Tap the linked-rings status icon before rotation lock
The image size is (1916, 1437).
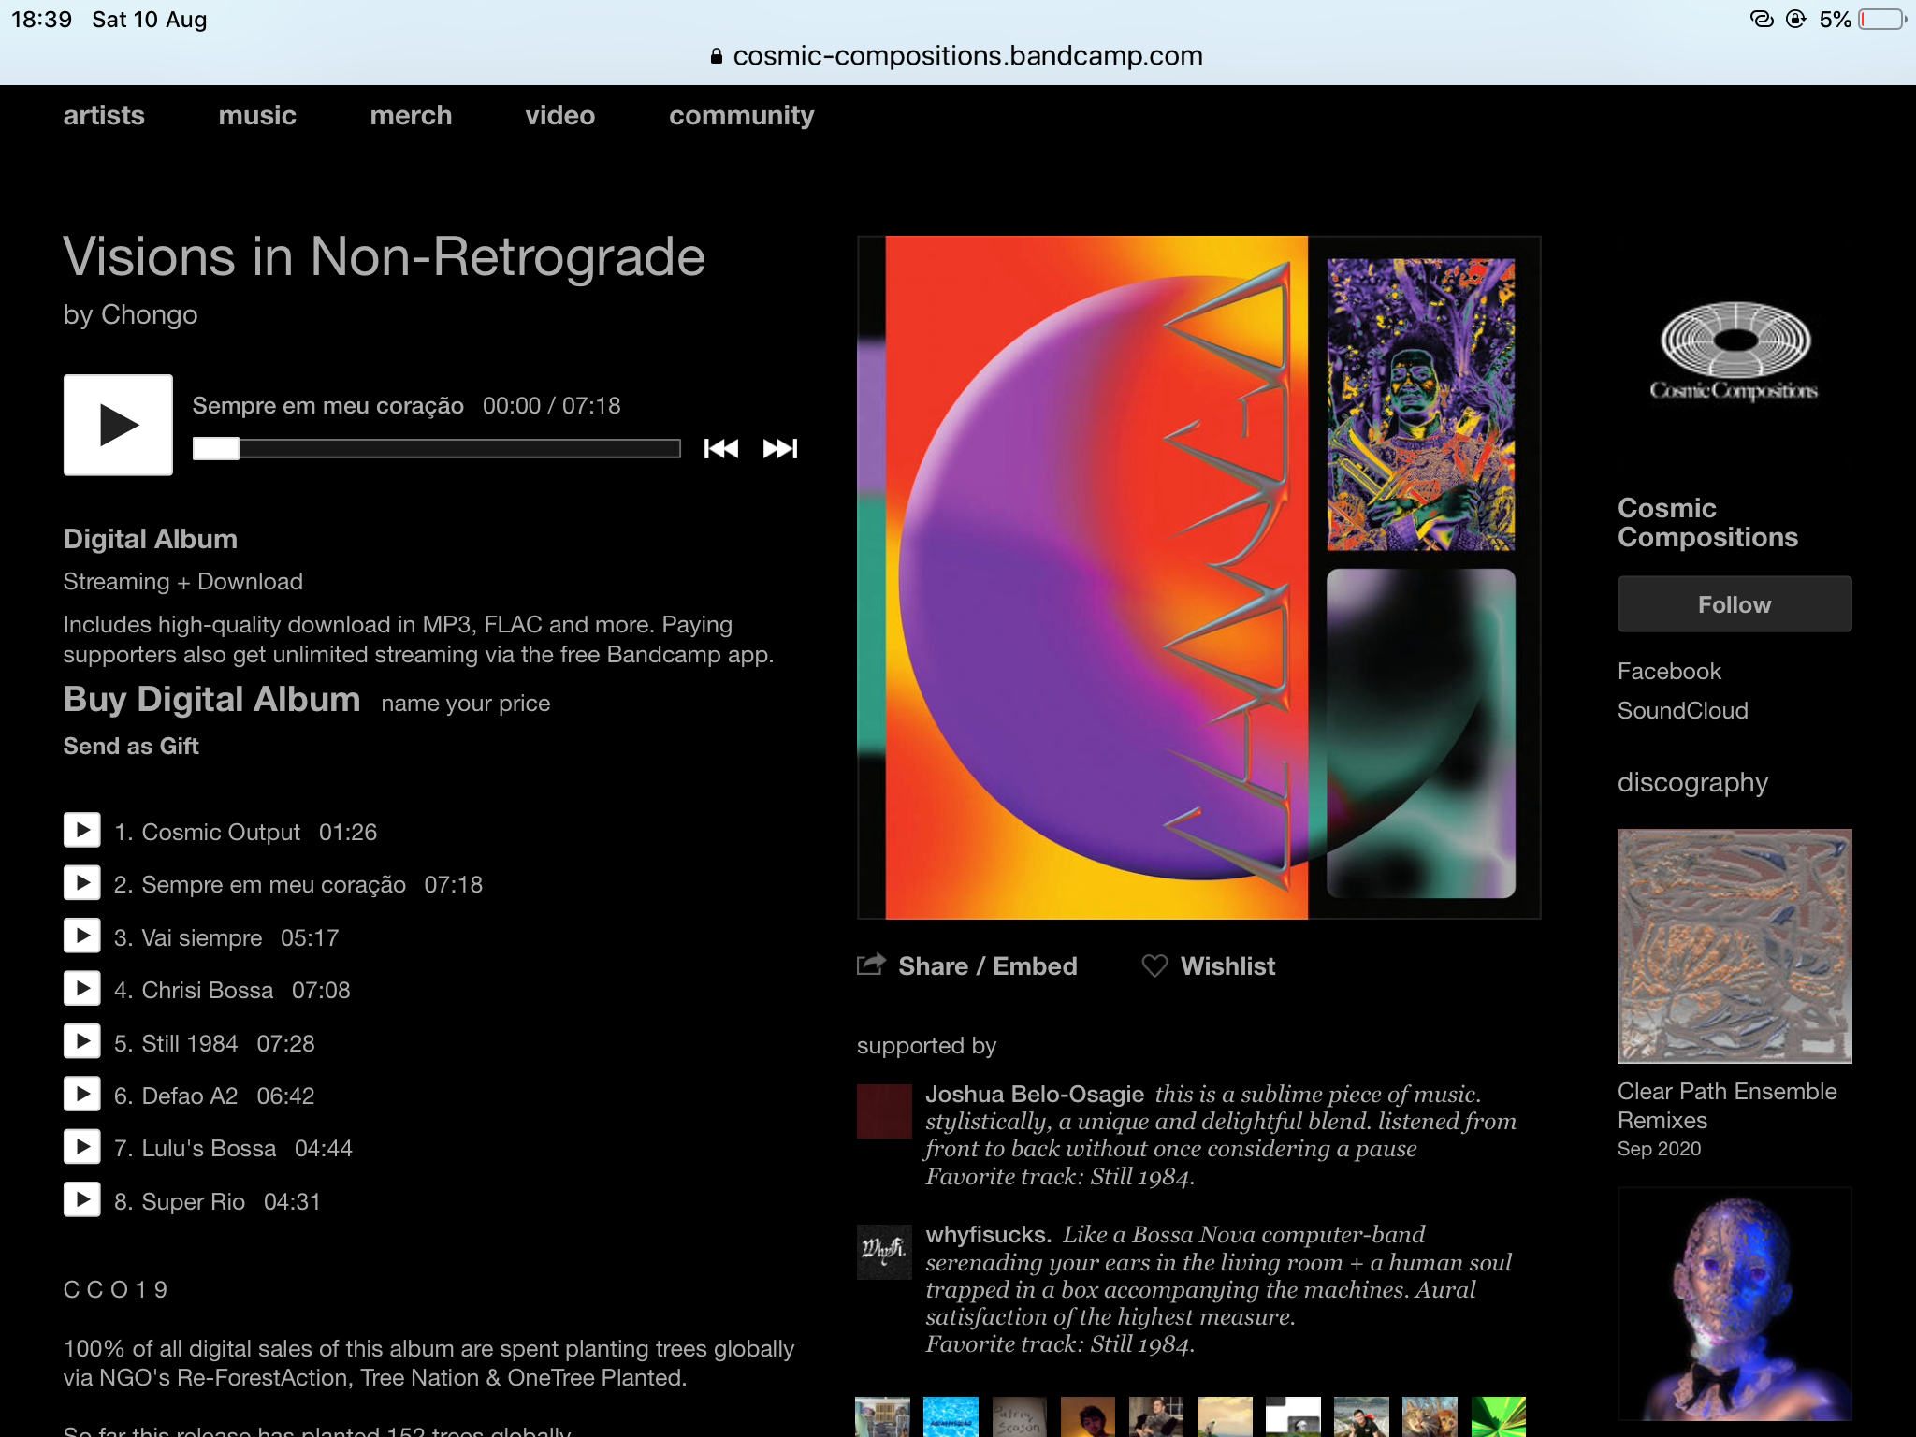[1762, 20]
